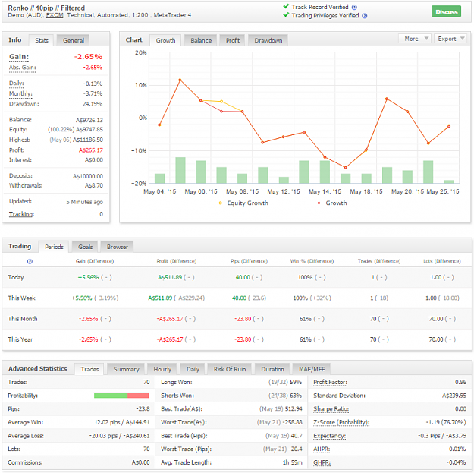The height and width of the screenshot is (473, 474).
Task: Select the Daily statistics tab
Action: [193, 369]
